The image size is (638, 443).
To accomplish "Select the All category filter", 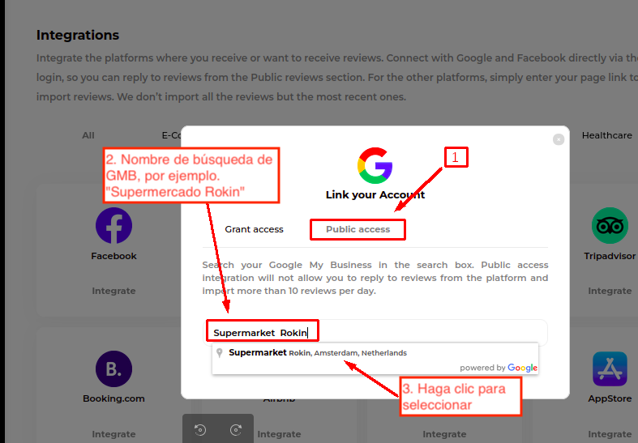I will 88,135.
